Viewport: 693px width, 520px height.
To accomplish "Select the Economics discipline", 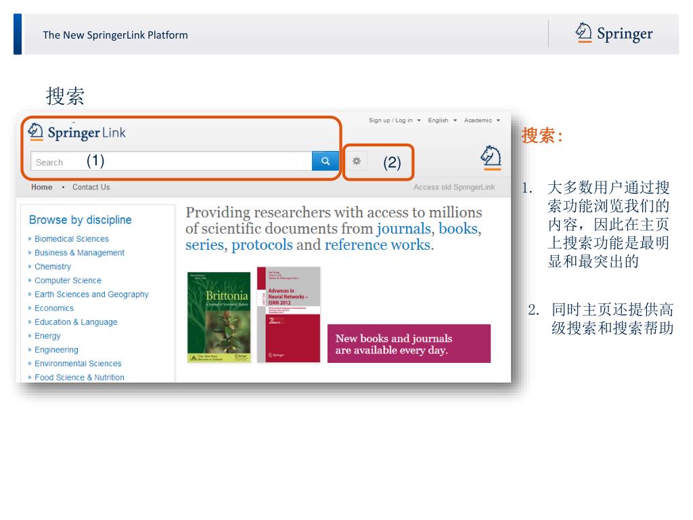I will [x=54, y=308].
